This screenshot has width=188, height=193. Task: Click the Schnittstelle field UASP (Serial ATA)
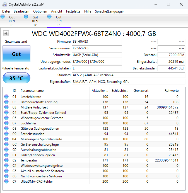click(x=97, y=55)
